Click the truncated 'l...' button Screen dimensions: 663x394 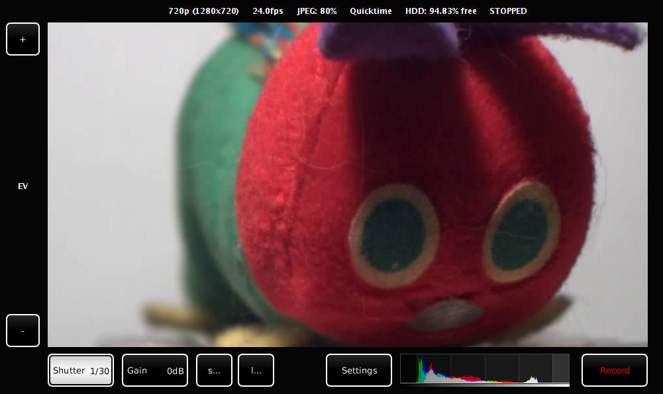tap(256, 370)
